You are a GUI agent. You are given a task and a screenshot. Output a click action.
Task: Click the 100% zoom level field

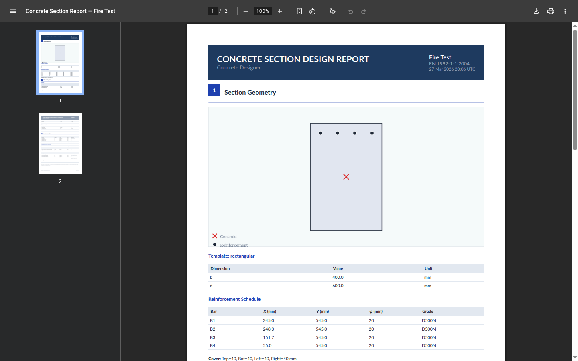click(x=263, y=11)
